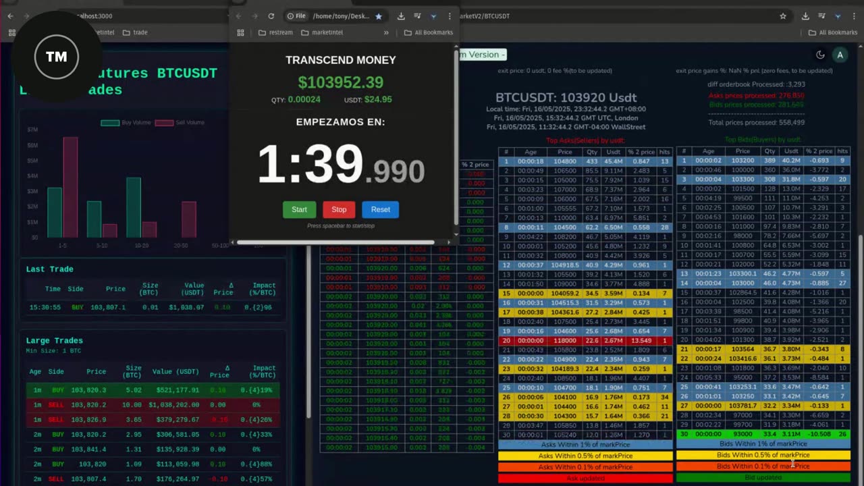Open downloads in the marketV2 window
This screenshot has width=864, height=486.
pyautogui.click(x=805, y=16)
